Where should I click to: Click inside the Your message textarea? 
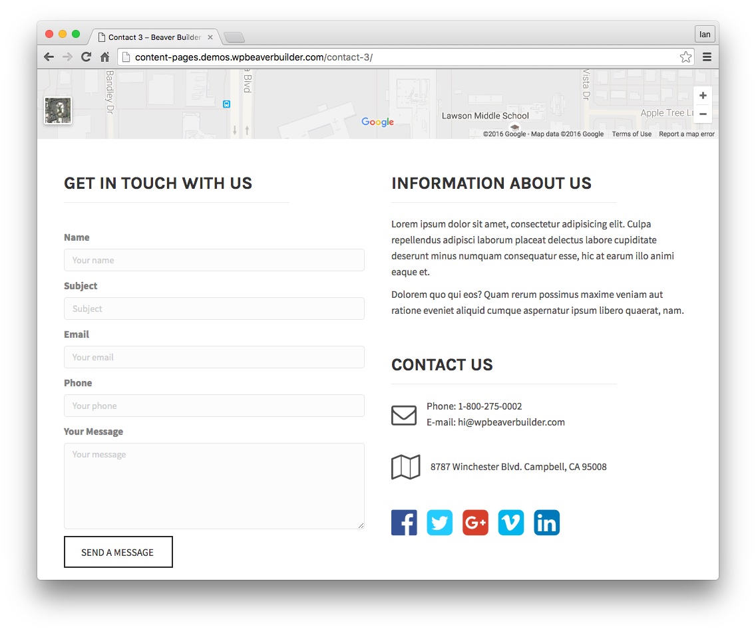click(x=214, y=486)
